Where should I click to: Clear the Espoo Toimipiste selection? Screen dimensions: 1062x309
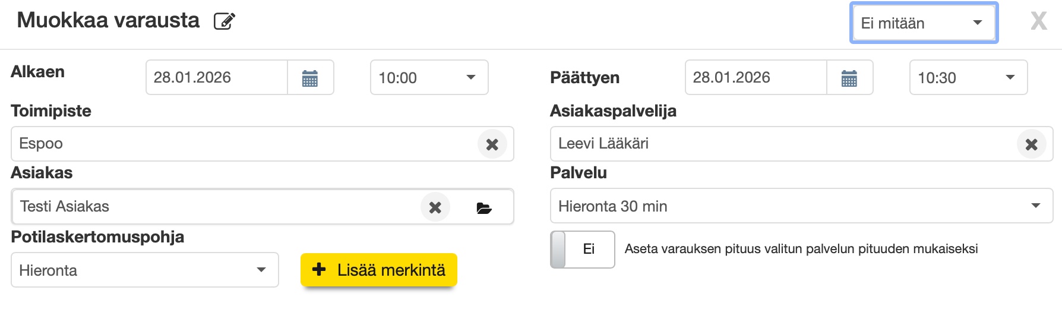click(x=492, y=144)
